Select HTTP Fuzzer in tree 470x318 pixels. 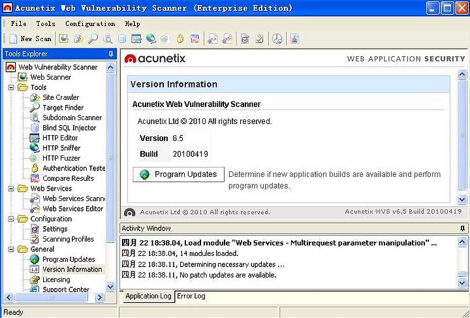click(x=61, y=158)
